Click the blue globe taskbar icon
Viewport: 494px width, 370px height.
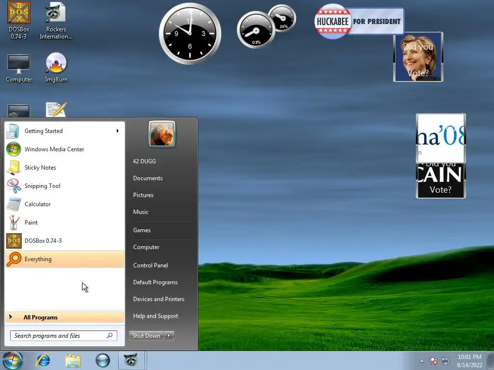coord(102,360)
